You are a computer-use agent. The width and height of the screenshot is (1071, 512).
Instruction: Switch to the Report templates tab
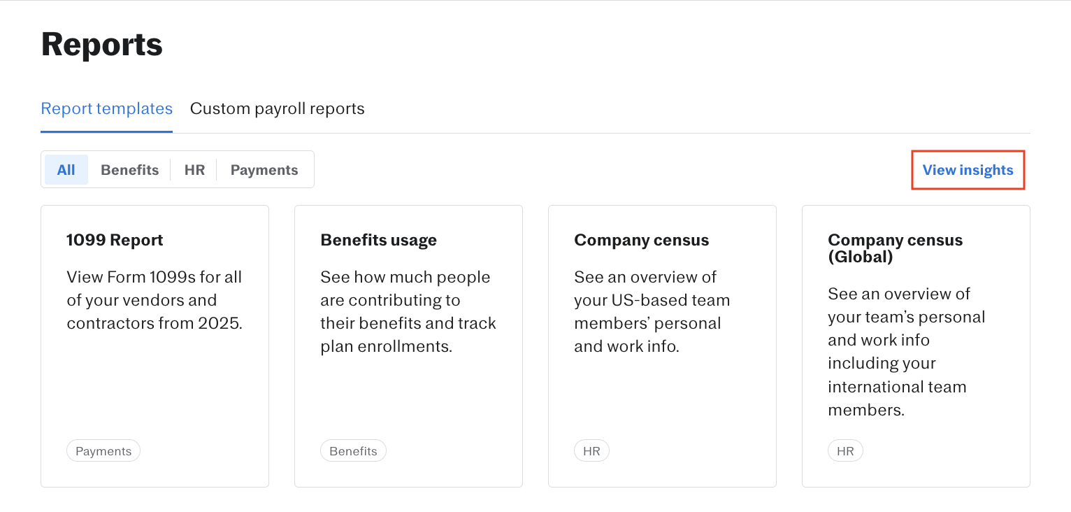tap(106, 109)
